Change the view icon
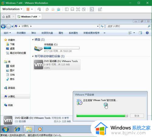Screen dimensions: 152x137 (x=130, y=33)
